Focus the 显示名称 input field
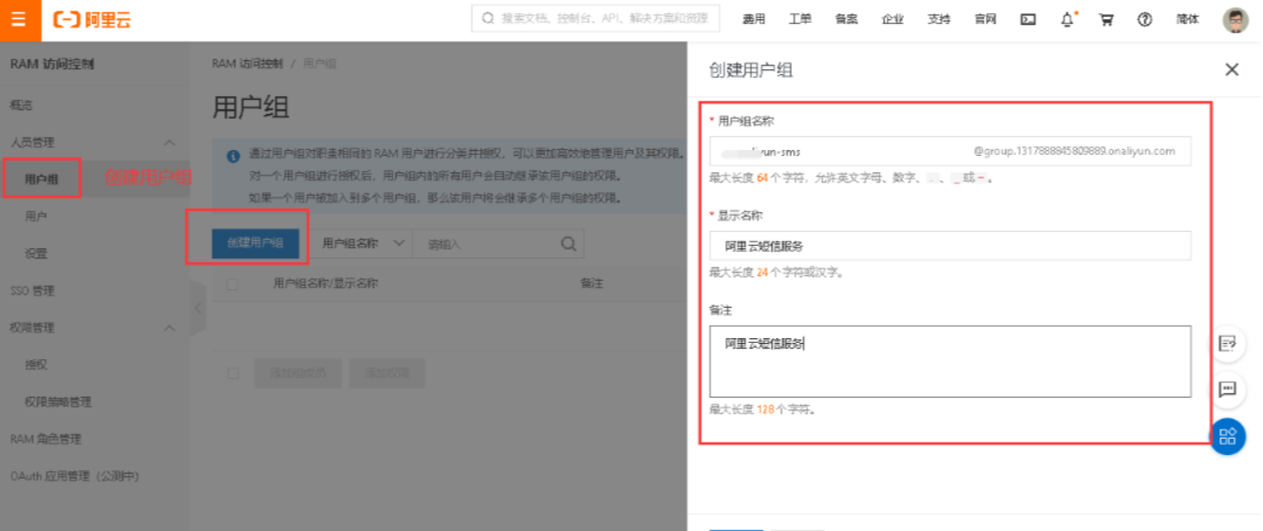The image size is (1263, 531). point(950,245)
